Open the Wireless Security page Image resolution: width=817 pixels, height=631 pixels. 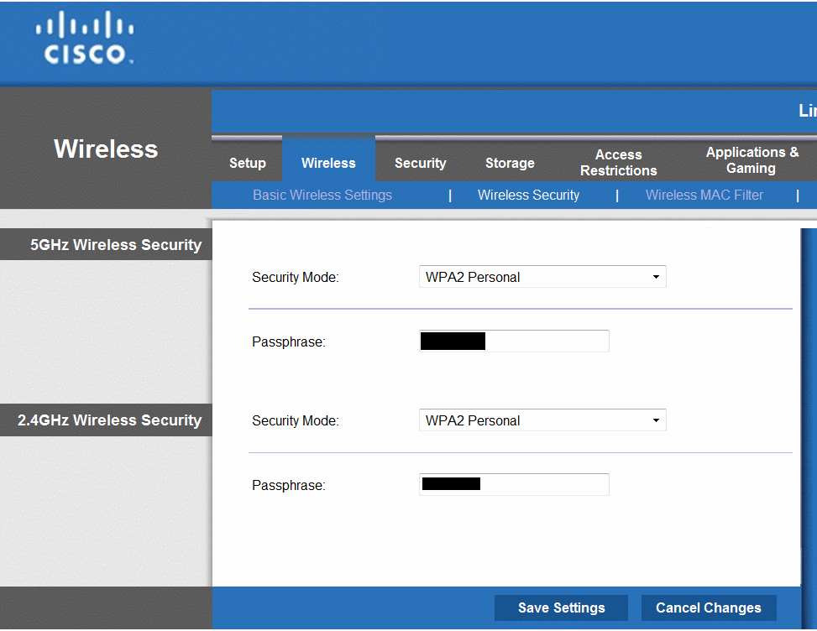tap(528, 195)
